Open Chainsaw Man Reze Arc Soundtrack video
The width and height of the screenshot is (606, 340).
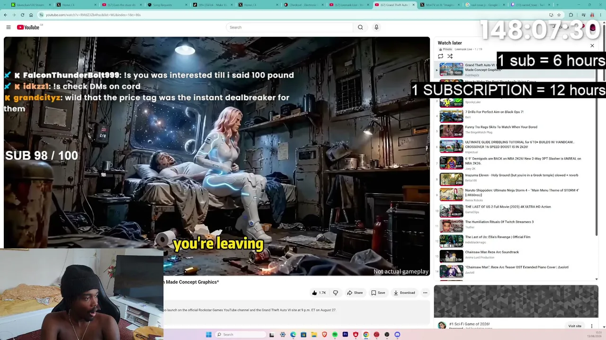pyautogui.click(x=492, y=252)
